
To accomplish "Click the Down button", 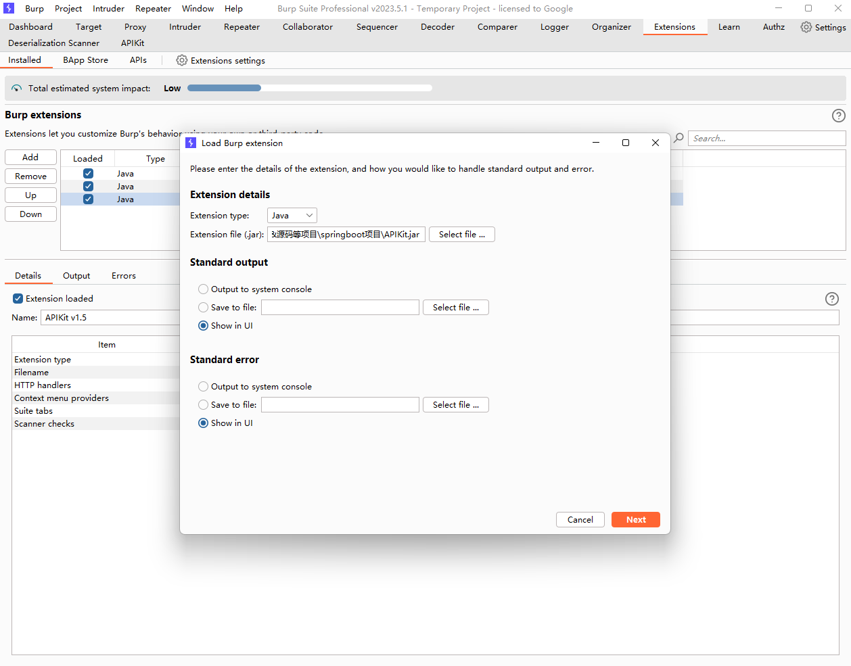I will [x=30, y=214].
